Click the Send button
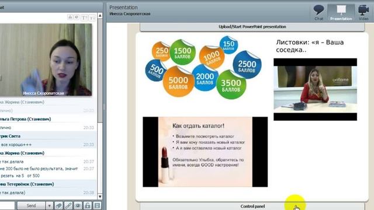This screenshot has width=374, height=210. [31, 205]
